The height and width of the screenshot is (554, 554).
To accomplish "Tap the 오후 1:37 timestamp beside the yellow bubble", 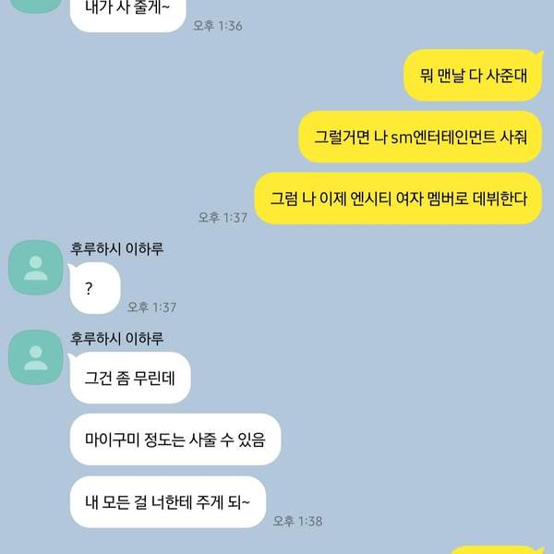I will point(223,217).
